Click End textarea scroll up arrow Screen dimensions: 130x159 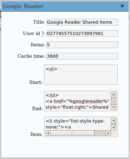click(113, 95)
